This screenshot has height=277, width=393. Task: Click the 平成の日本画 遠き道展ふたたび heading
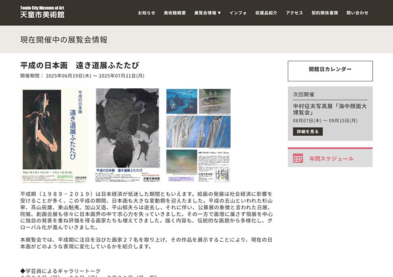tap(79, 65)
